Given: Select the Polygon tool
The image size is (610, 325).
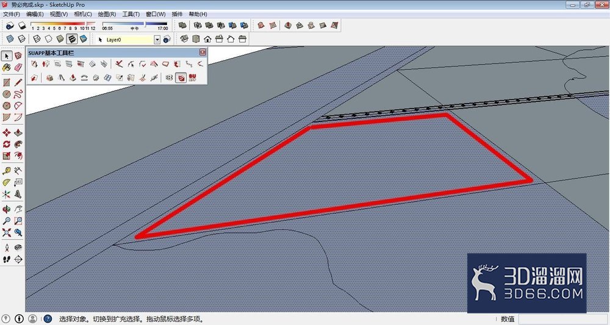Looking at the screenshot, I should click(7, 105).
